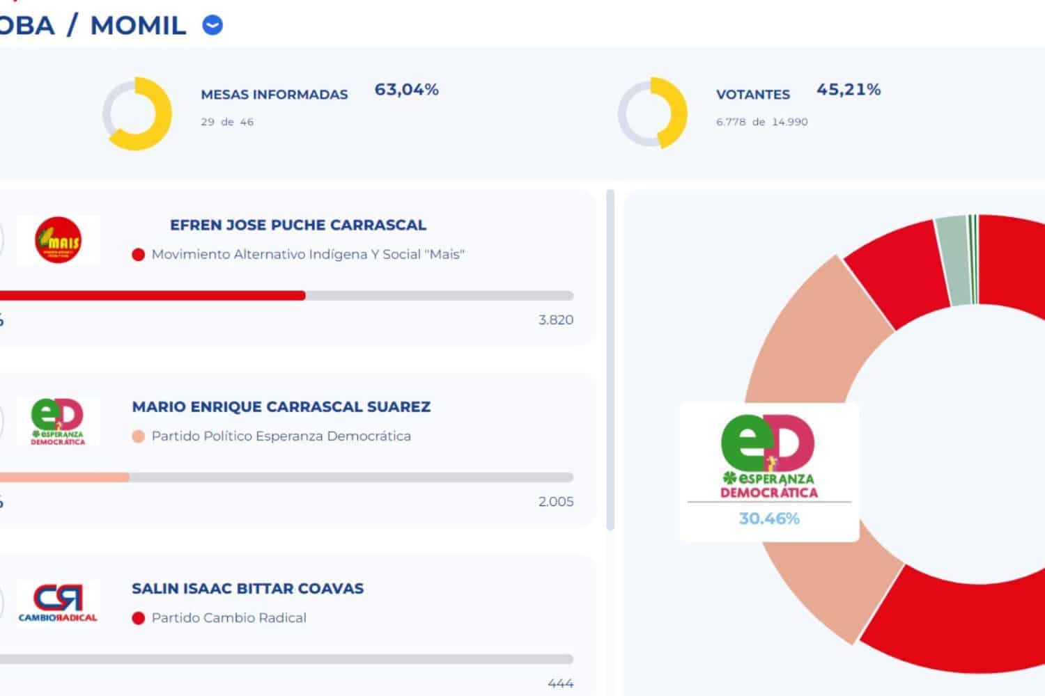
Task: Open the MOMIL location dropdown arrow
Action: [212, 26]
